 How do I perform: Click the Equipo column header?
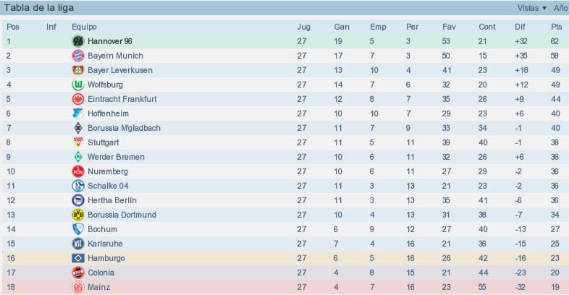pos(84,27)
